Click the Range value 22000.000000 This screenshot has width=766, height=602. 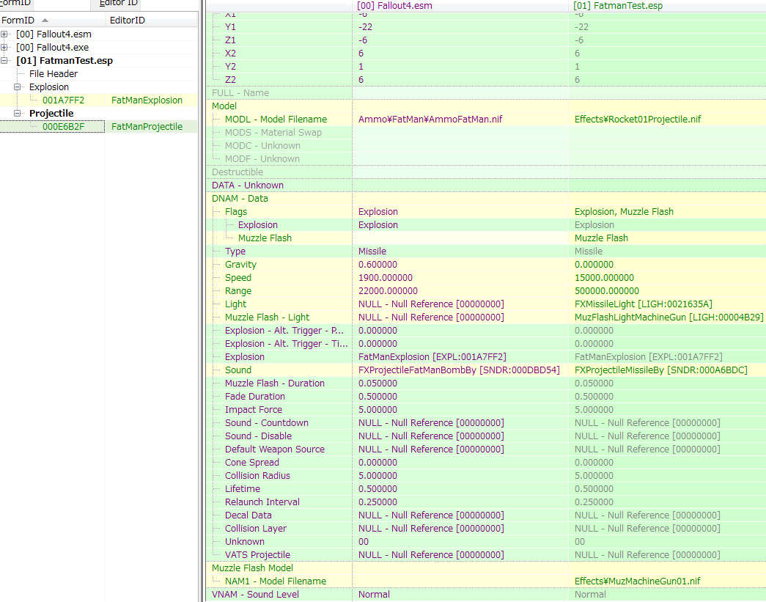click(388, 291)
